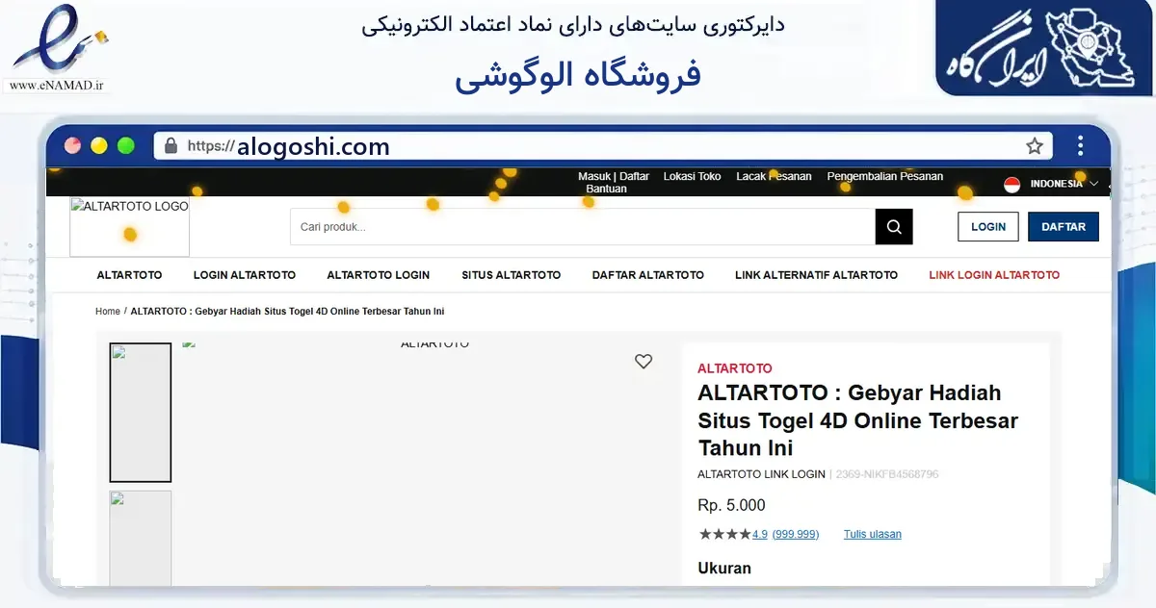
Task: Select LINK ALTERNATIF ALTARTOTO menu item
Action: (x=816, y=275)
